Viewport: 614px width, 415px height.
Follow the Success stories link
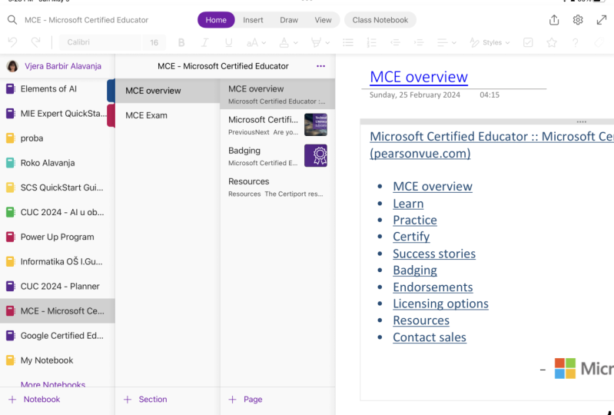[x=434, y=254]
